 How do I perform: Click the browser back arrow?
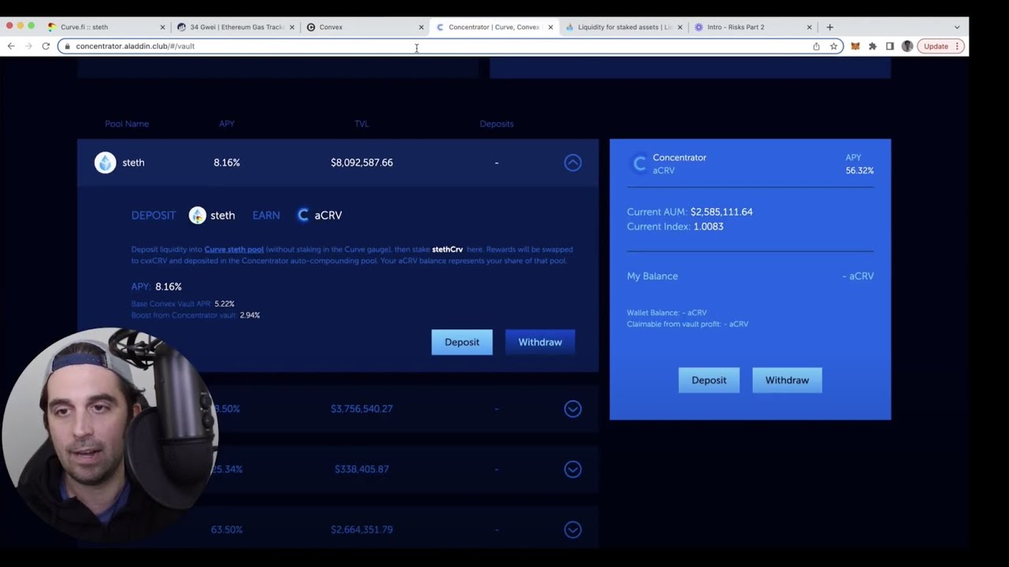click(x=10, y=46)
